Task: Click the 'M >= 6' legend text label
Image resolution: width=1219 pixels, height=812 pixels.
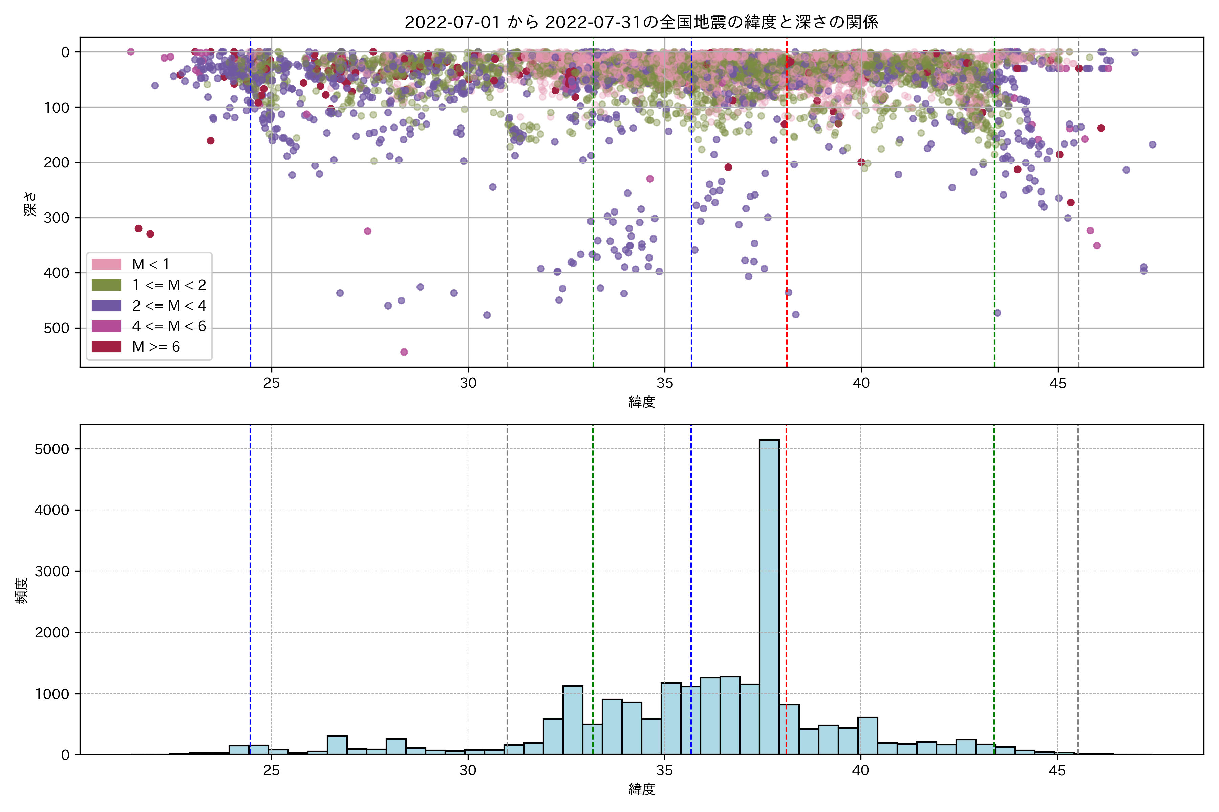Action: 156,346
